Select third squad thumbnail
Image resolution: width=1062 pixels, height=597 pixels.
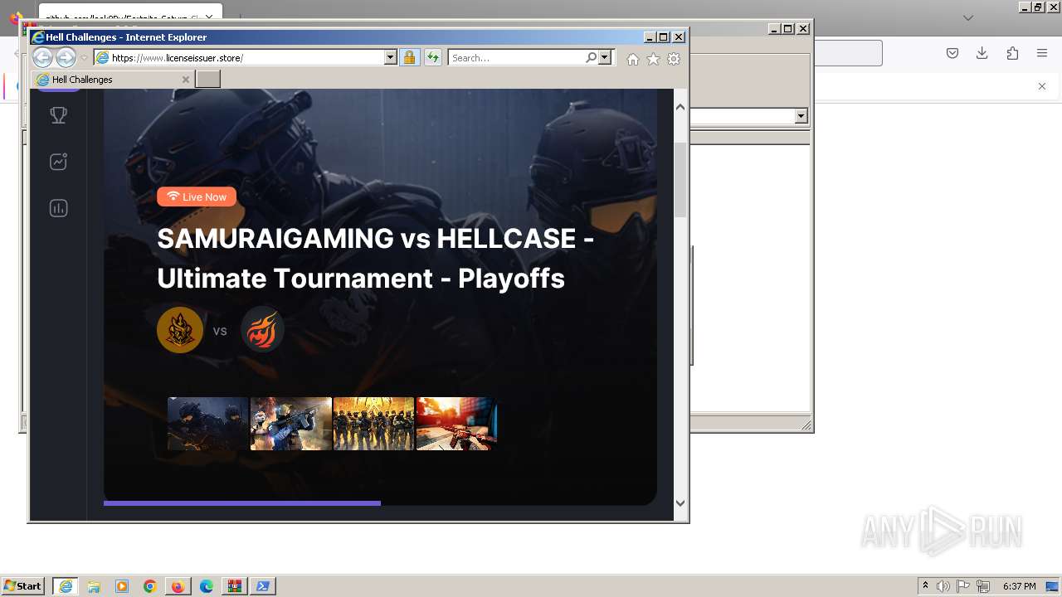(x=373, y=424)
